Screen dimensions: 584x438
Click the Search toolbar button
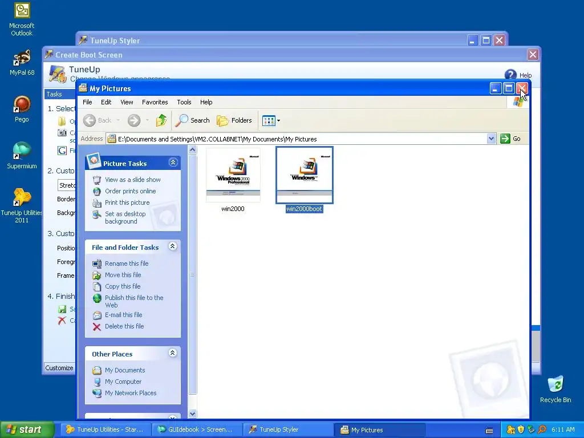[x=193, y=120]
